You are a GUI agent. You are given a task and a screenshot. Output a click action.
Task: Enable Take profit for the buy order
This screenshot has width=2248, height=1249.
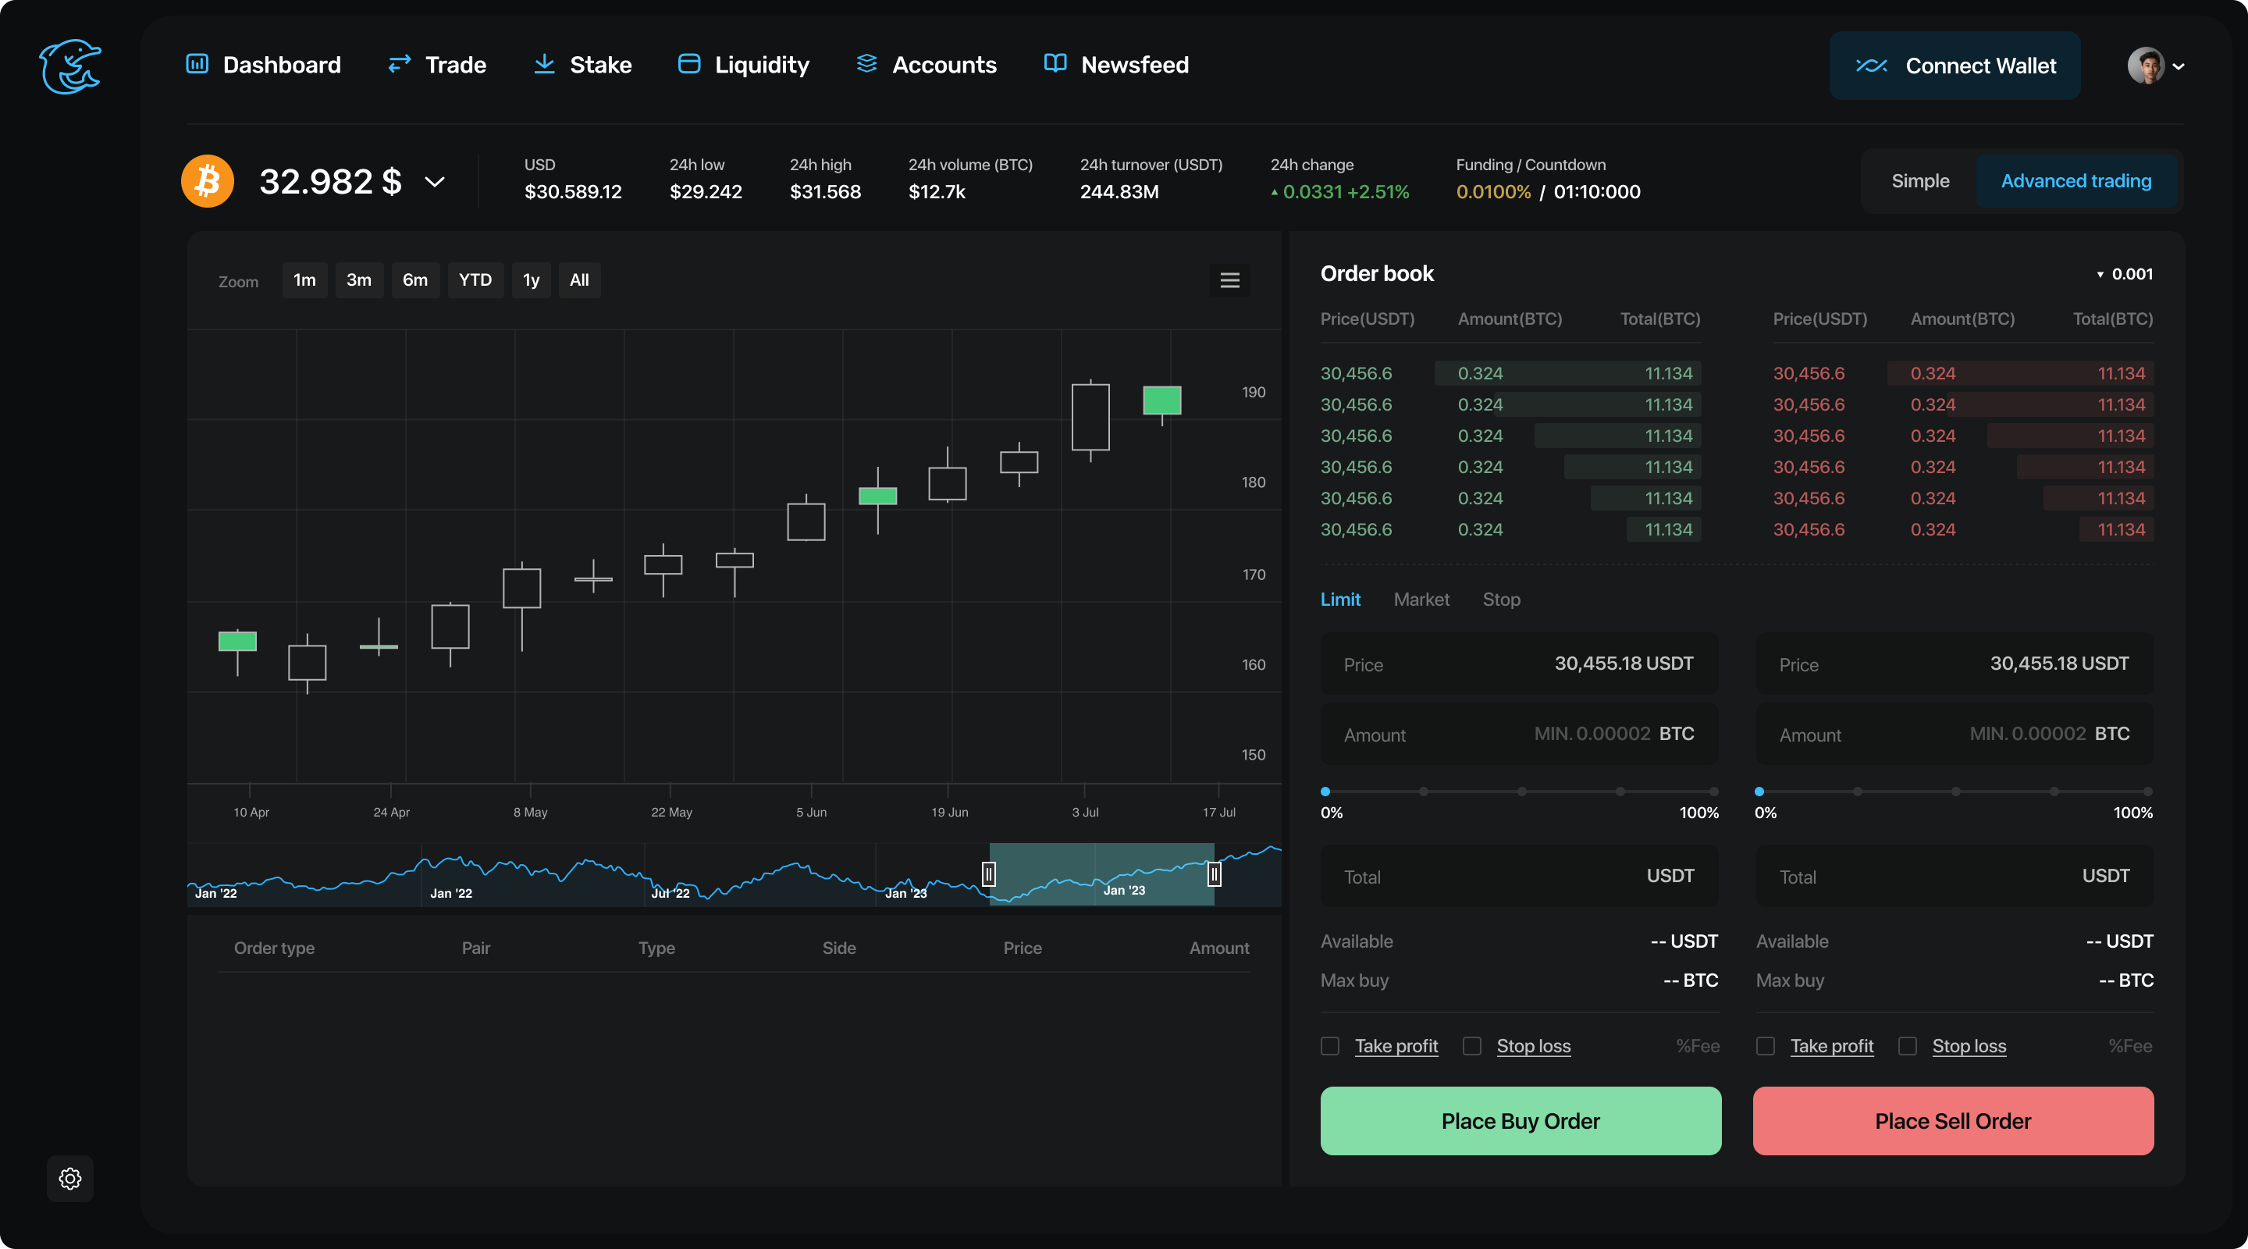1330,1047
